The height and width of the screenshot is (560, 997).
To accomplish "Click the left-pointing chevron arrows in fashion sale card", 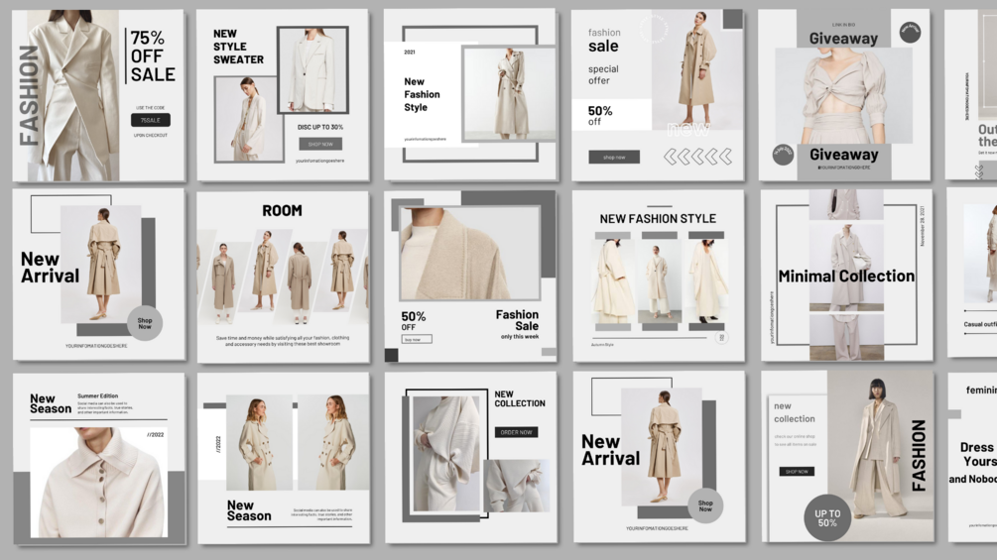I will [x=697, y=157].
